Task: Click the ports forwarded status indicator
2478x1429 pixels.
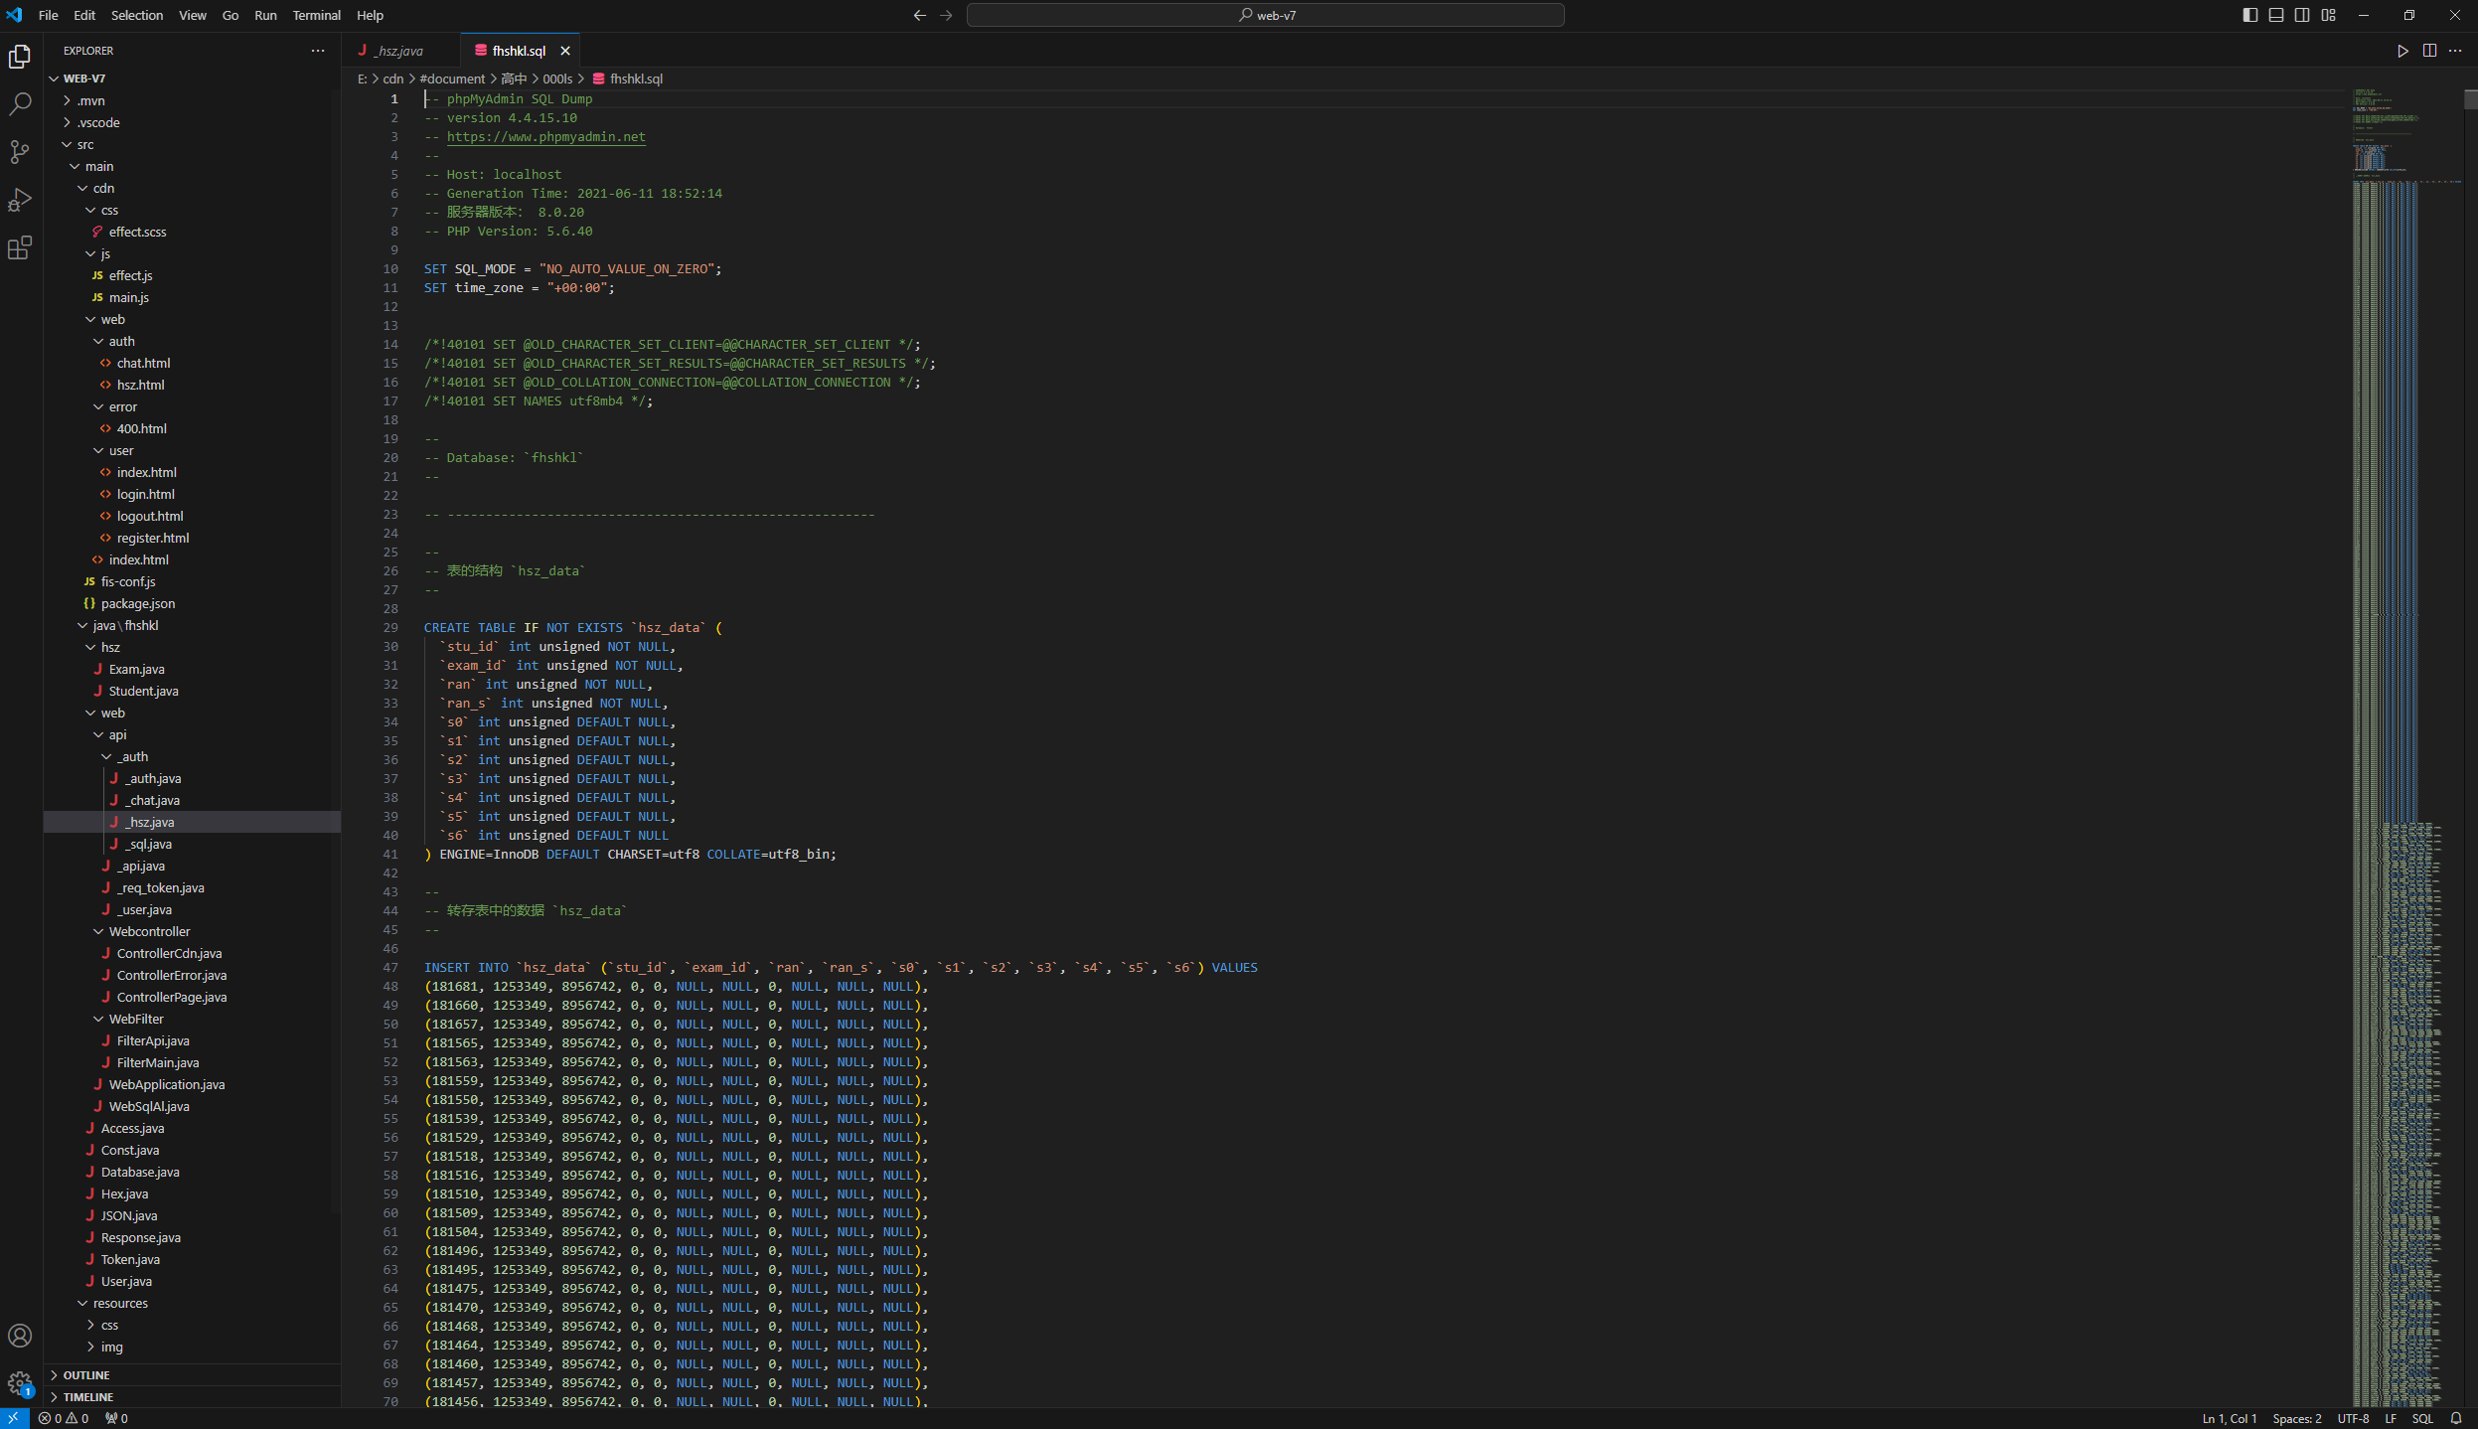Action: coord(116,1418)
